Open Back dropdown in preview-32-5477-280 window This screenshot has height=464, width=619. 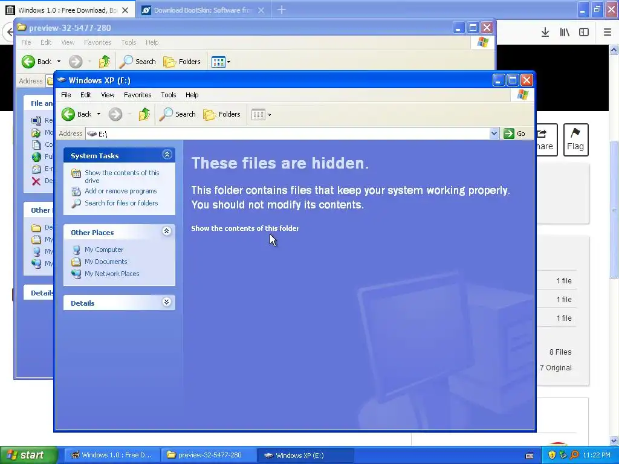coord(59,62)
